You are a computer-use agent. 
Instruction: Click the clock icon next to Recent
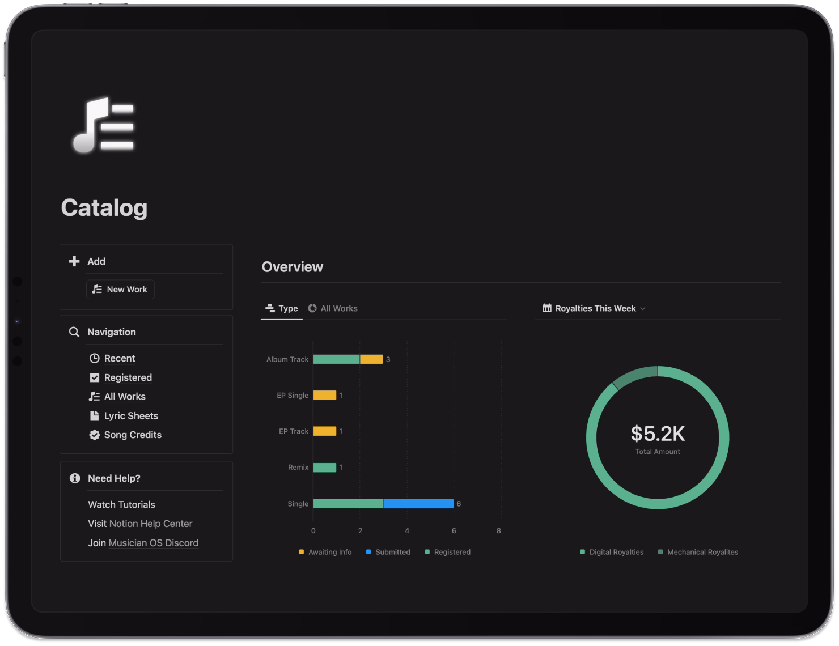click(x=95, y=358)
